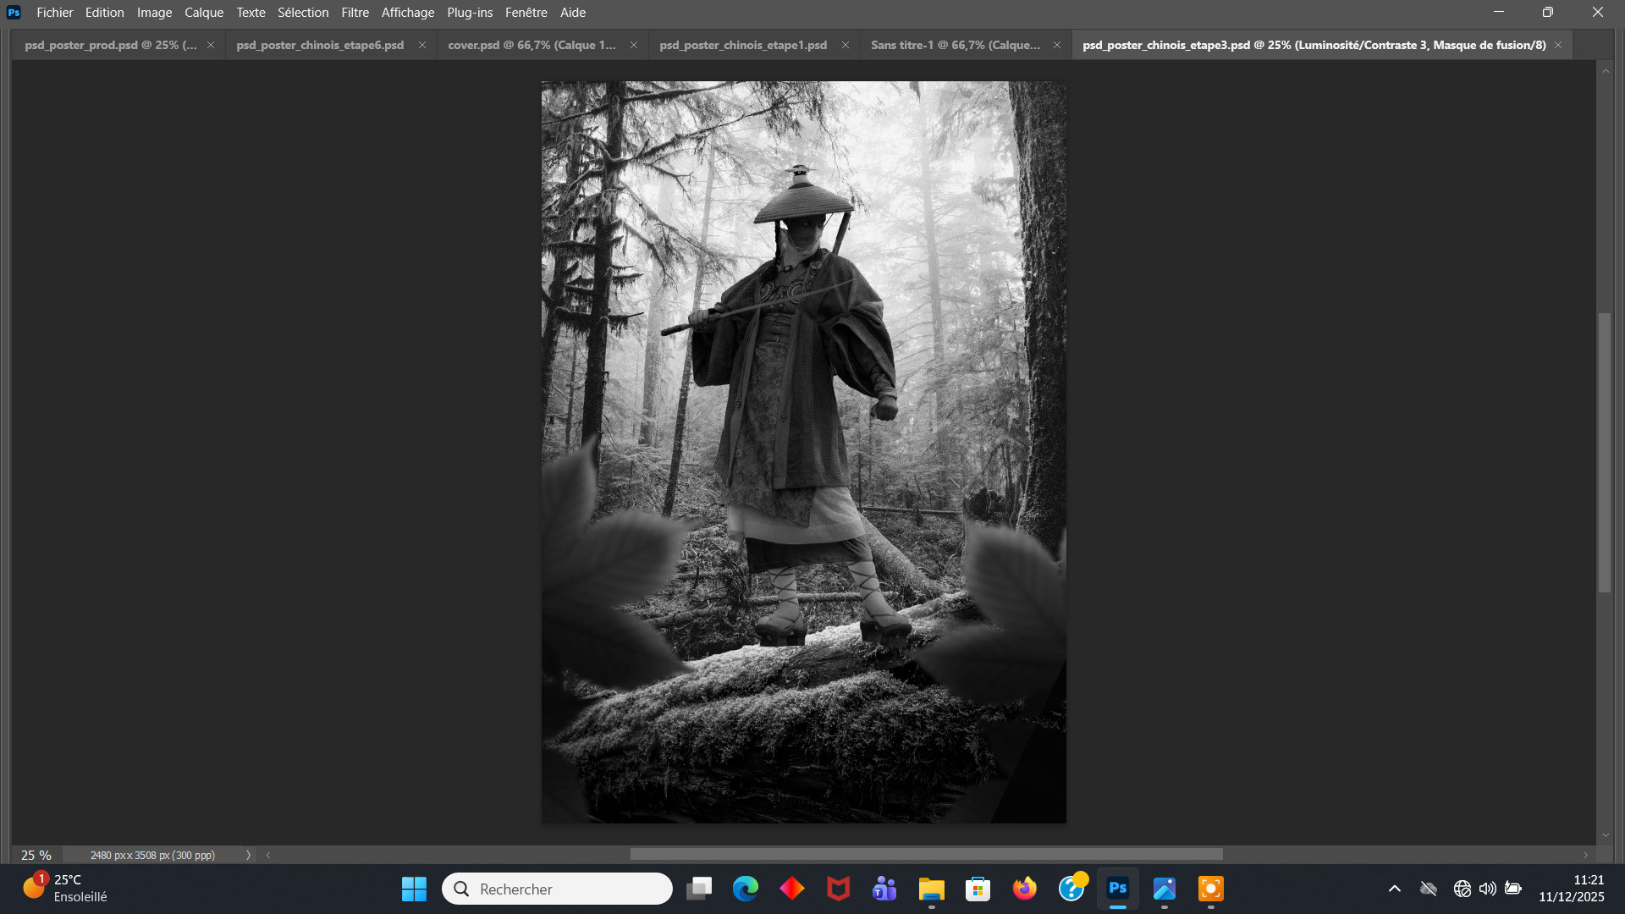Image resolution: width=1625 pixels, height=914 pixels.
Task: Open File Explorer from taskbar
Action: click(931, 889)
